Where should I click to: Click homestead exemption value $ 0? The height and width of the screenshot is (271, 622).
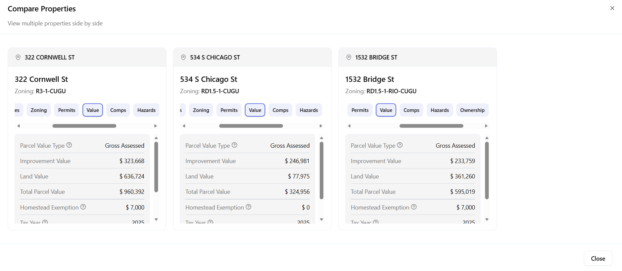click(x=306, y=208)
